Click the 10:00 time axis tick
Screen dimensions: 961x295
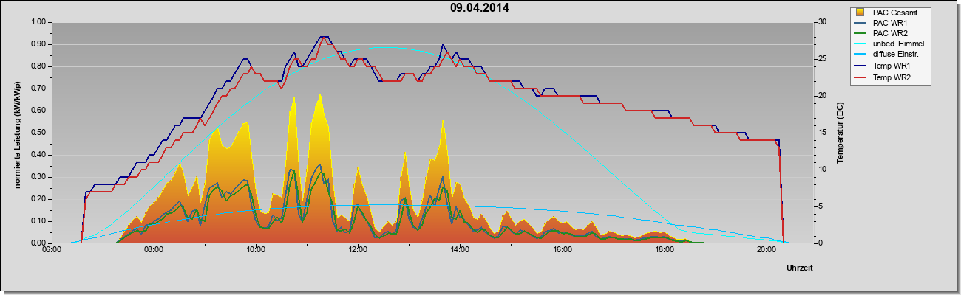click(x=256, y=251)
